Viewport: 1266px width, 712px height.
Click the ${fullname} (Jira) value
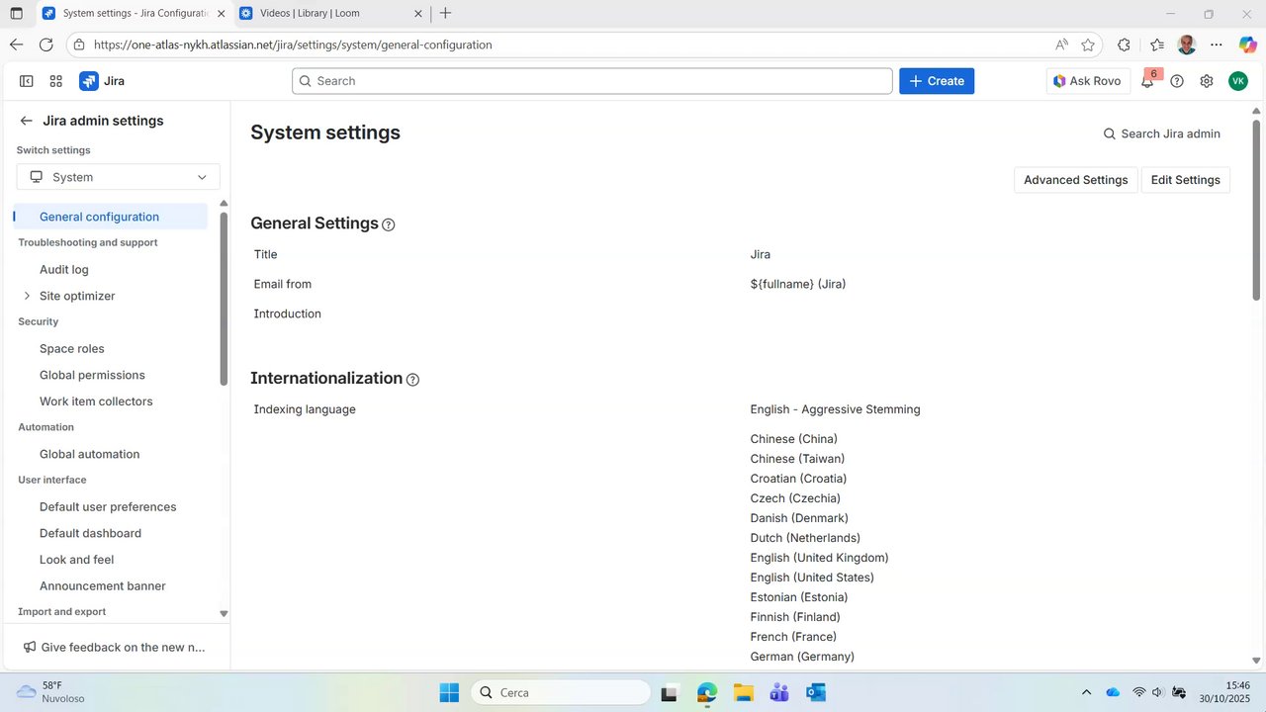[x=798, y=284]
